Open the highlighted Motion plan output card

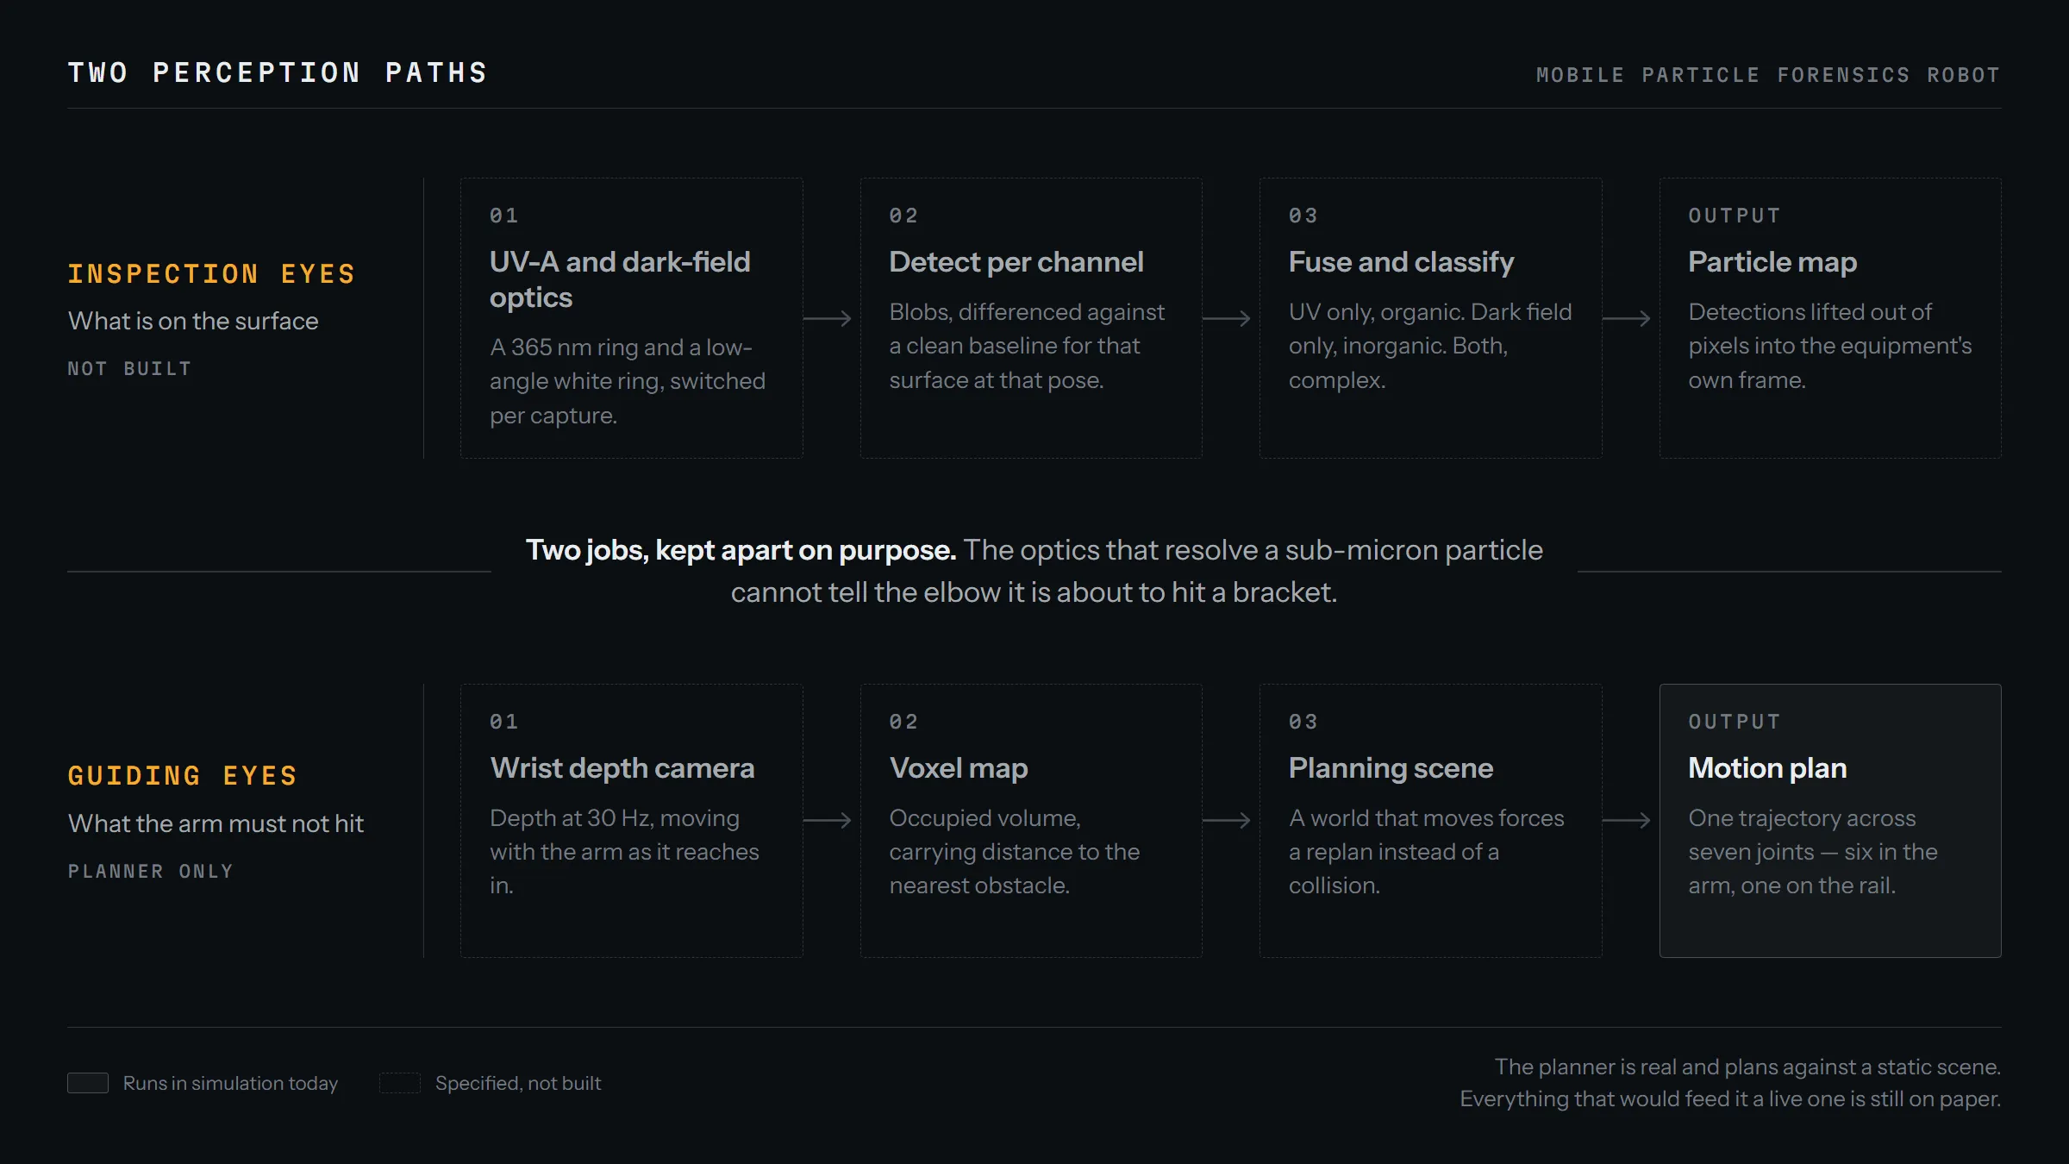coord(1830,821)
